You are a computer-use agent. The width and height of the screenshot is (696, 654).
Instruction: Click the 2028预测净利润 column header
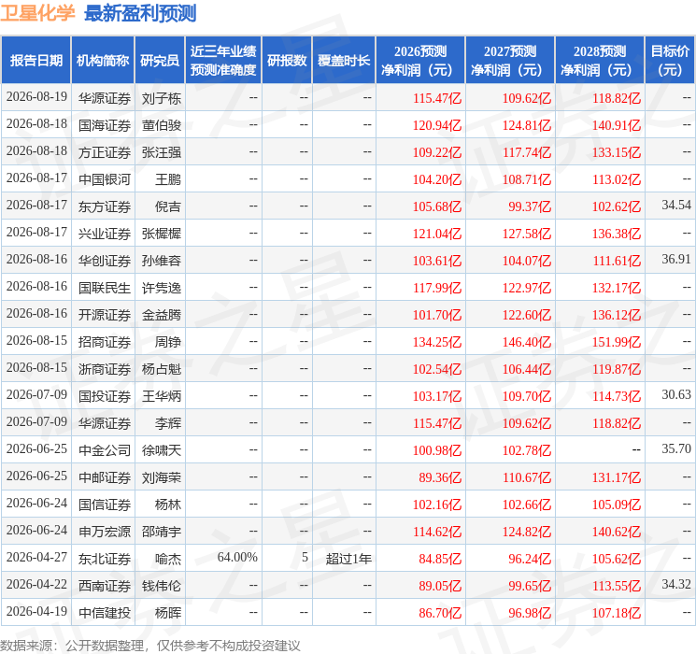pos(600,61)
